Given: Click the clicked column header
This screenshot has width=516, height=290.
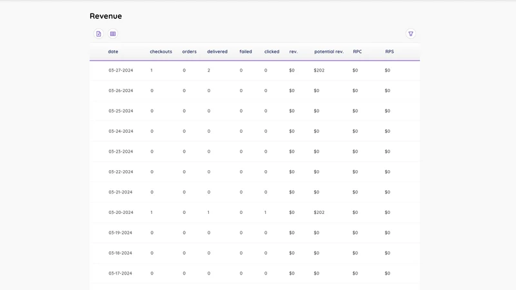Looking at the screenshot, I should pyautogui.click(x=272, y=52).
